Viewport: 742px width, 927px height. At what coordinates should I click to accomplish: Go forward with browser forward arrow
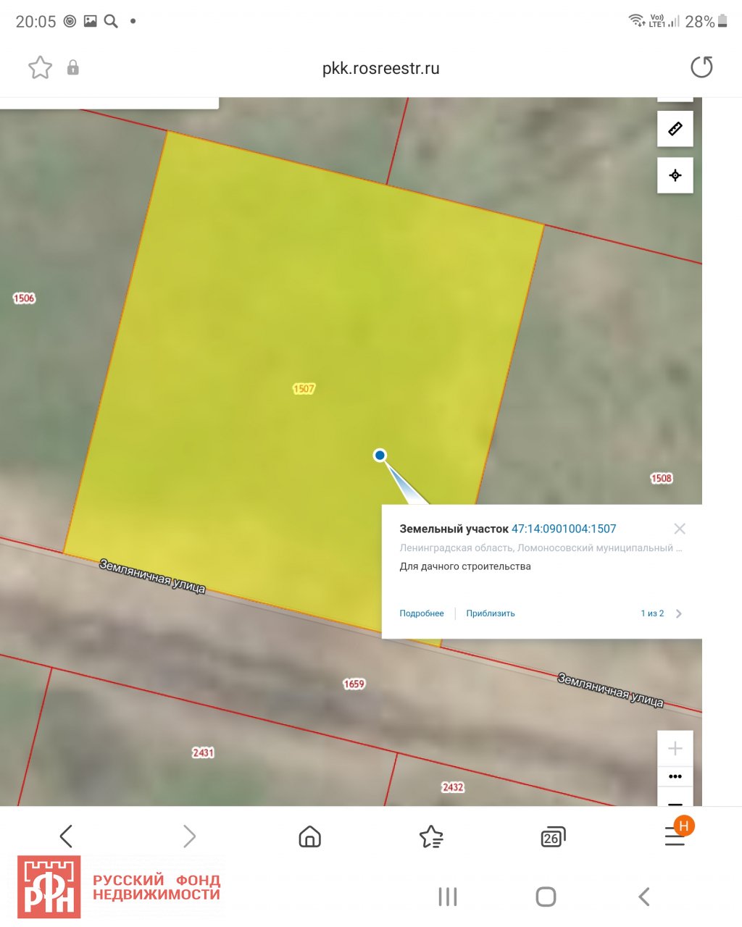pyautogui.click(x=189, y=836)
